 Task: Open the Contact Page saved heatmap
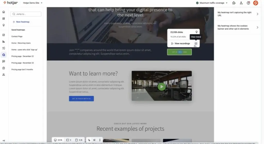17,36
